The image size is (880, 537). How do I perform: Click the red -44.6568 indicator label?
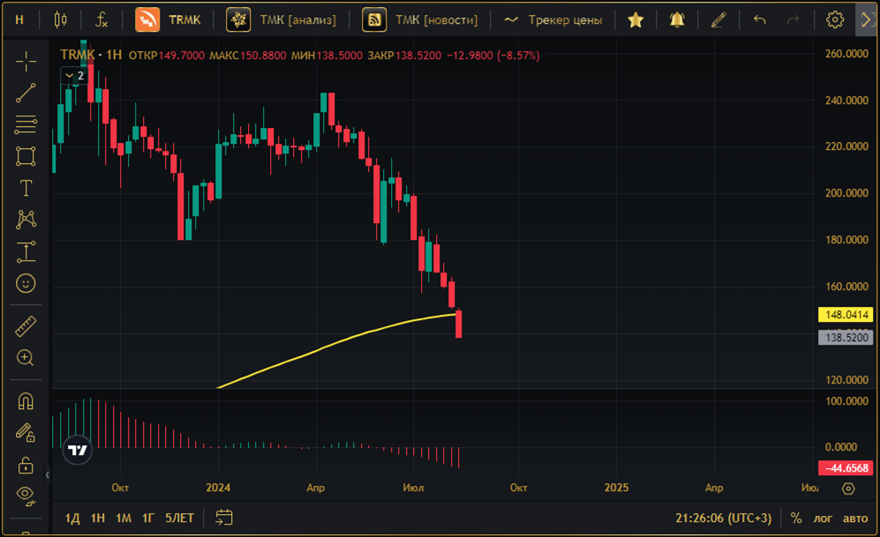pos(846,468)
